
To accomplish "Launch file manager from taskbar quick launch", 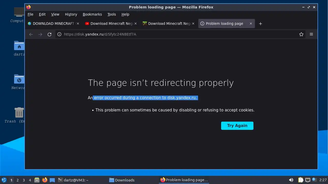I will pos(37,180).
